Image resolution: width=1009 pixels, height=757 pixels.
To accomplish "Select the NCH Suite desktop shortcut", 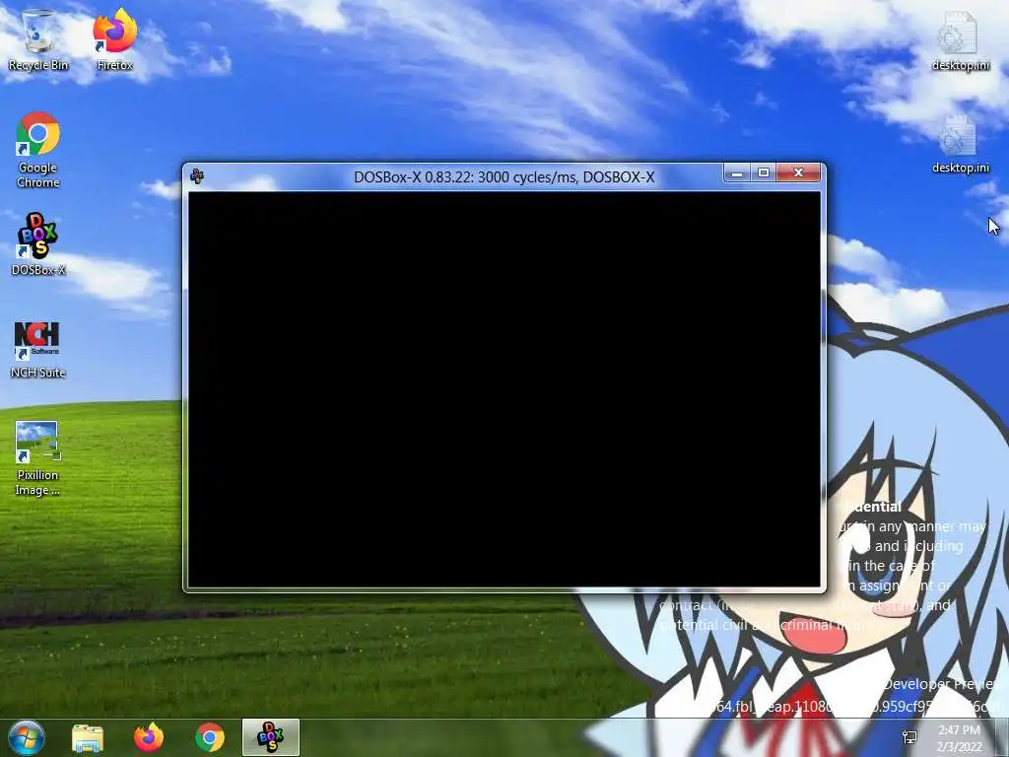I will (38, 348).
